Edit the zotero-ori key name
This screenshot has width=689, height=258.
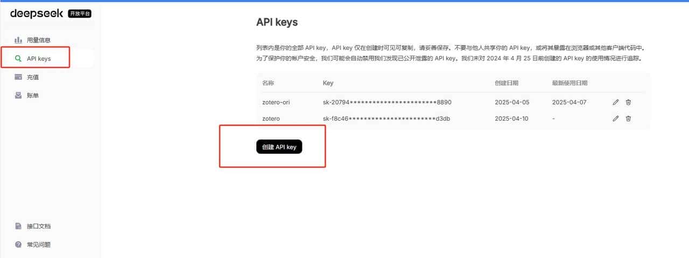pyautogui.click(x=616, y=102)
